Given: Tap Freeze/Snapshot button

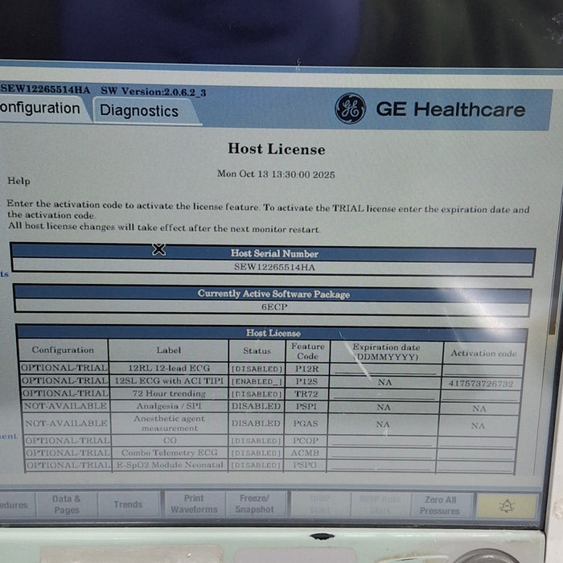Looking at the screenshot, I should (255, 503).
